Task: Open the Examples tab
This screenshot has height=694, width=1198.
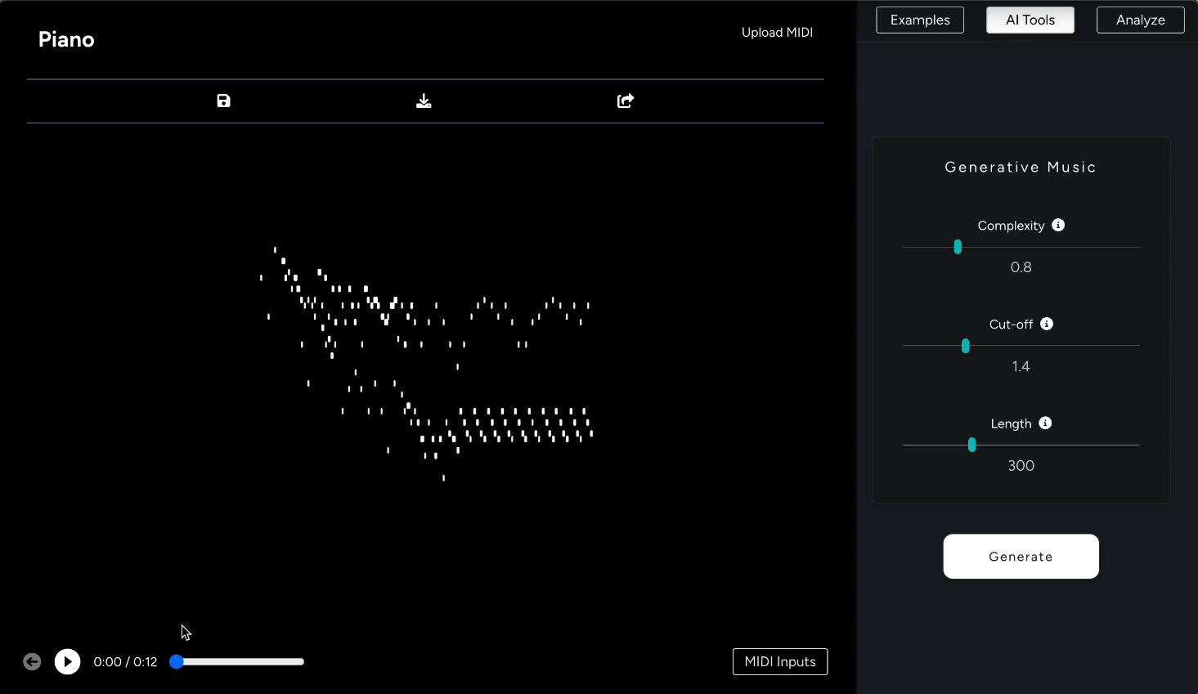Action: click(920, 20)
